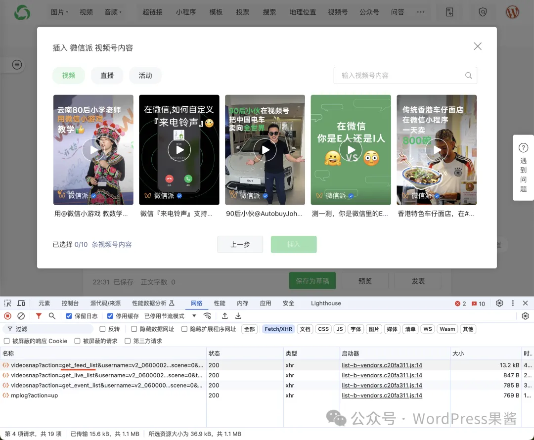Open the Lighthouse DevTools tab
534x440 pixels.
coord(326,303)
